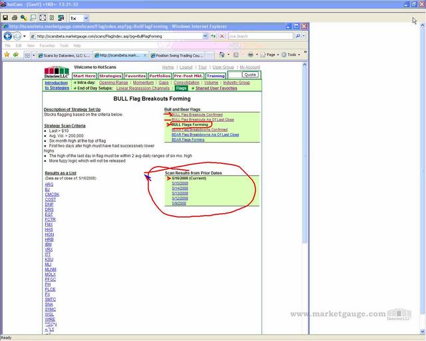Viewport: 426px width, 341px height.
Task: Open prior scan results for 5/15/2008
Action: coord(180,183)
